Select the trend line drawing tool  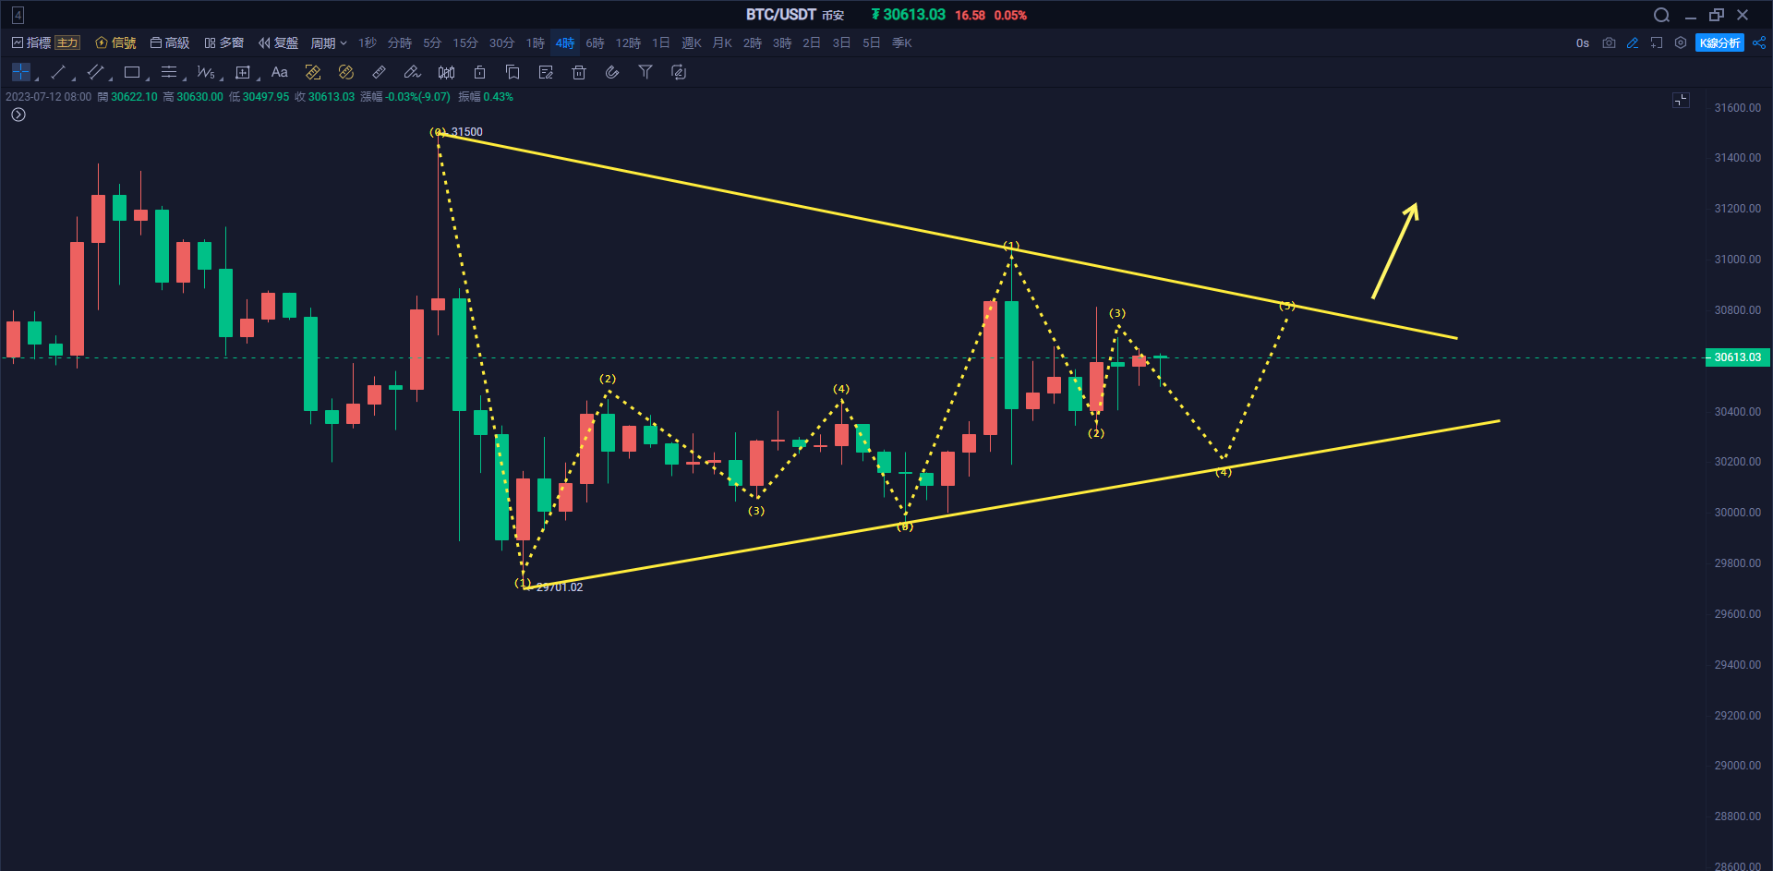pos(58,72)
